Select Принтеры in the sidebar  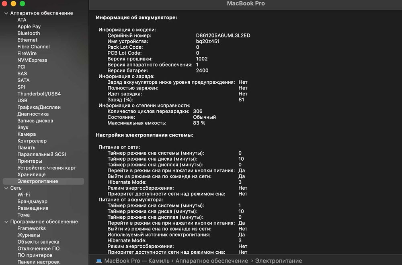(x=29, y=161)
